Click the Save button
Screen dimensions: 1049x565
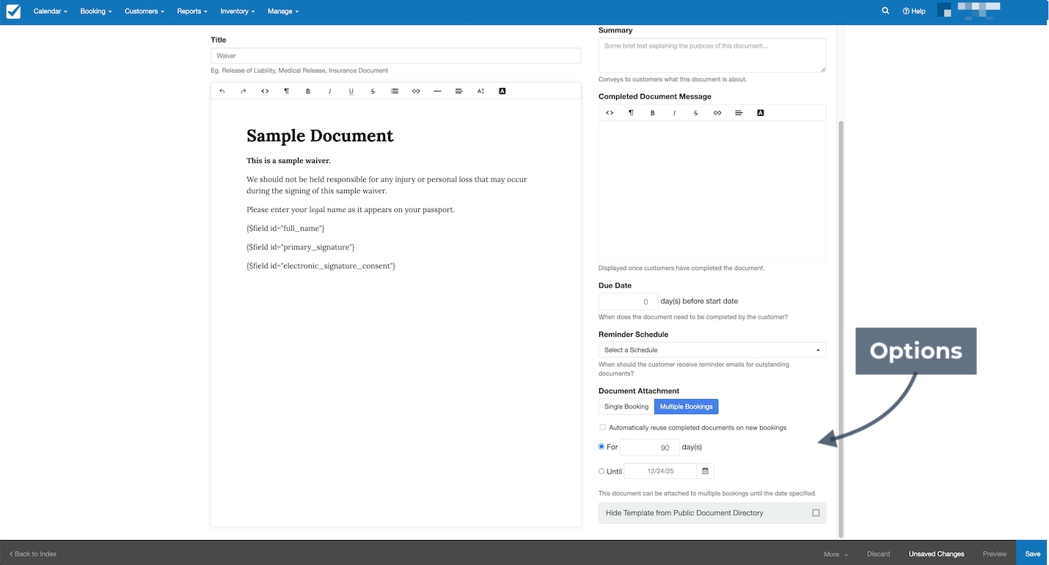click(x=1033, y=554)
